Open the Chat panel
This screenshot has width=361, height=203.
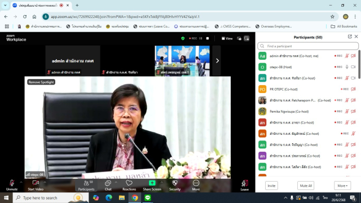[108, 186]
